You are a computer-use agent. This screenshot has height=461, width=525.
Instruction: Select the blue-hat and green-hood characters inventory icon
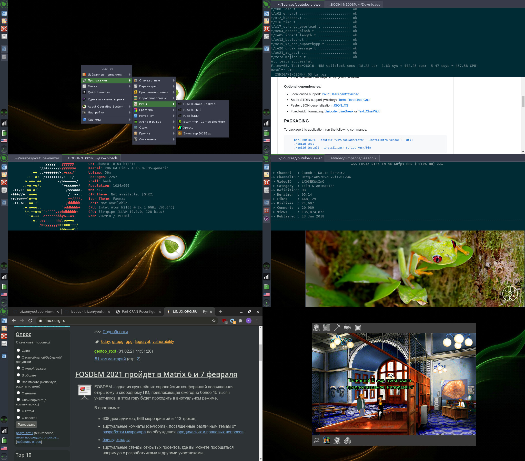click(326, 441)
